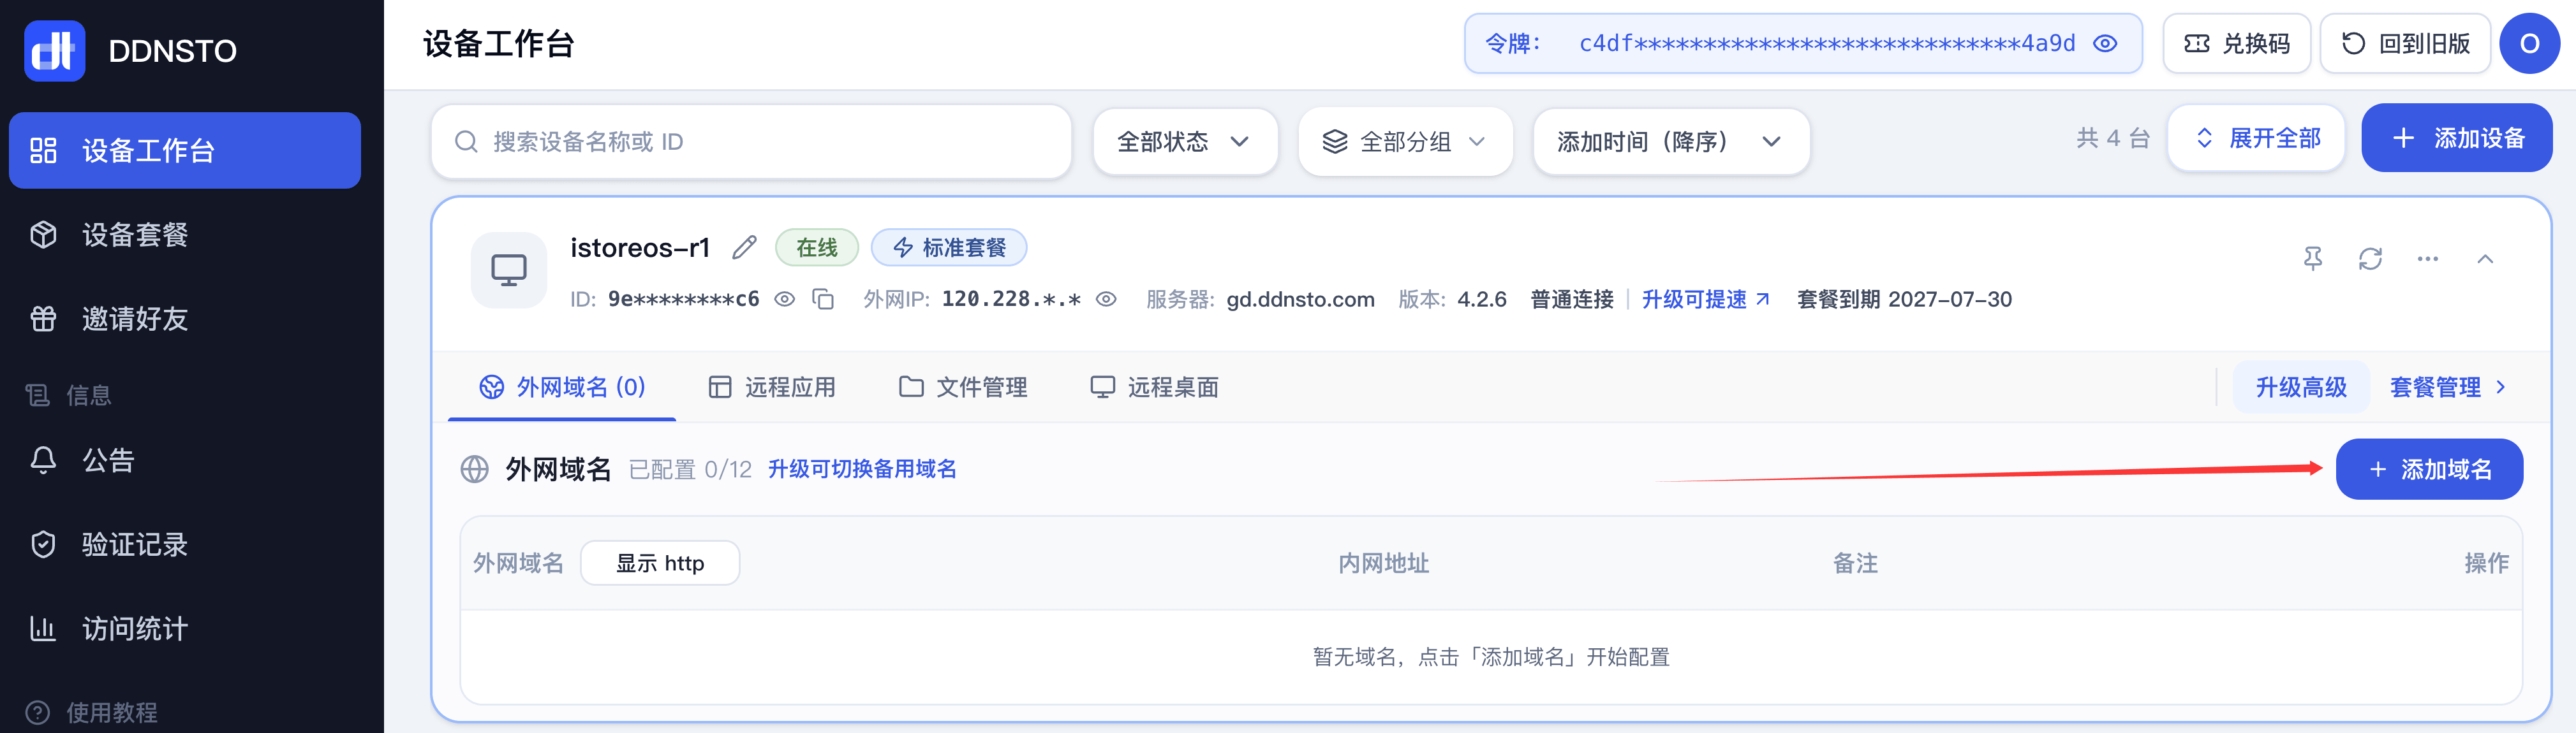This screenshot has width=2576, height=733.
Task: Open 设备工作台 in the sidebar
Action: click(x=185, y=150)
